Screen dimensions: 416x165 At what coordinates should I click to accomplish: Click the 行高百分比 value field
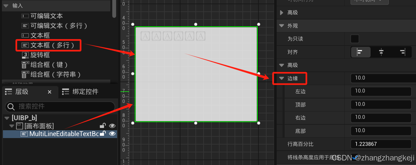coord(381,144)
